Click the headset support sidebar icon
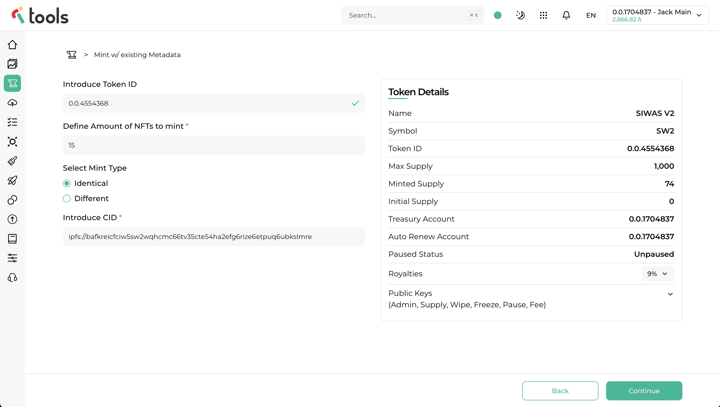The image size is (720, 407). coord(12,277)
